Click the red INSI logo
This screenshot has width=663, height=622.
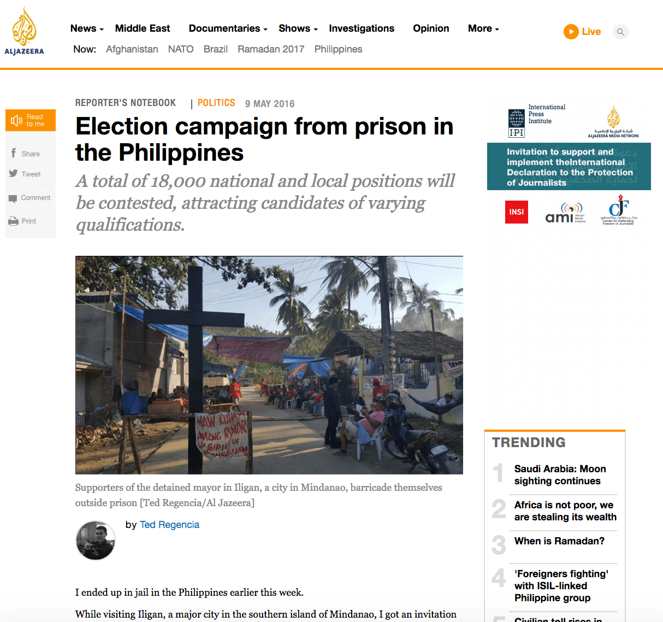[x=516, y=212]
